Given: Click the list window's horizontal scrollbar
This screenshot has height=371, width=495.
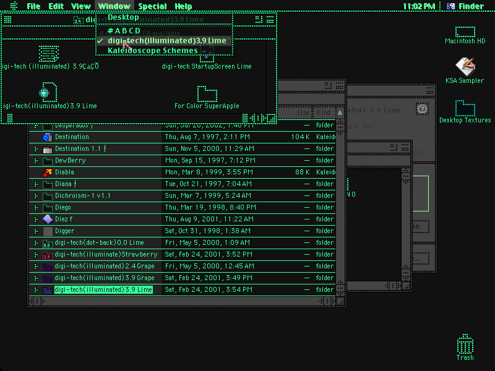Looking at the screenshot, I should 181,301.
